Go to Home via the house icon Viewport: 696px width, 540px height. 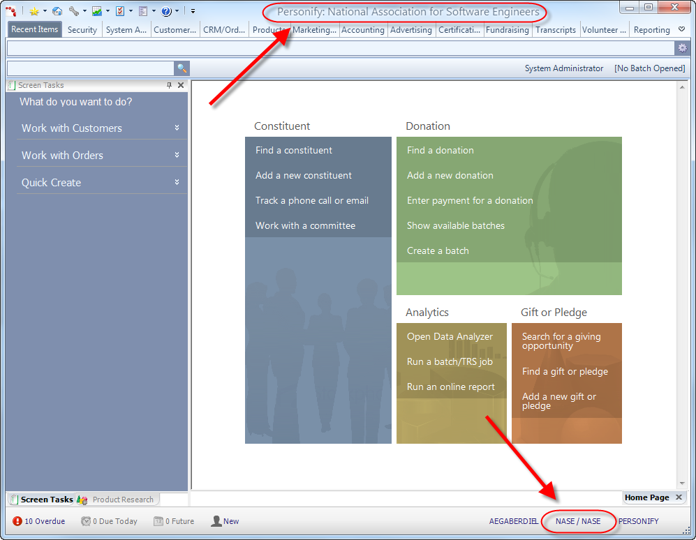57,11
